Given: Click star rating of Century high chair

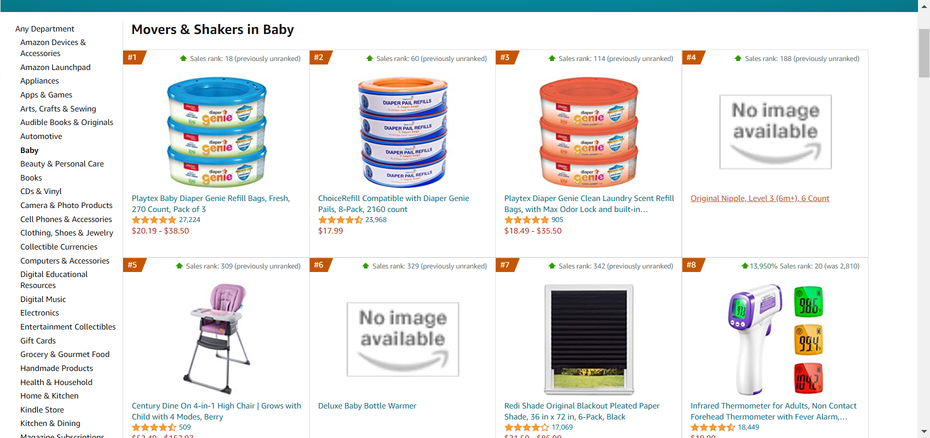Looking at the screenshot, I should coord(154,427).
